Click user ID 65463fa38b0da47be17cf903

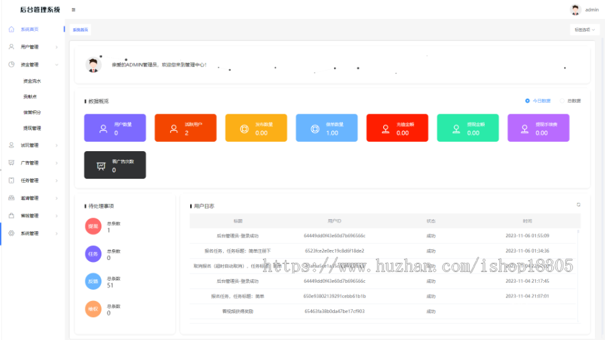334,311
